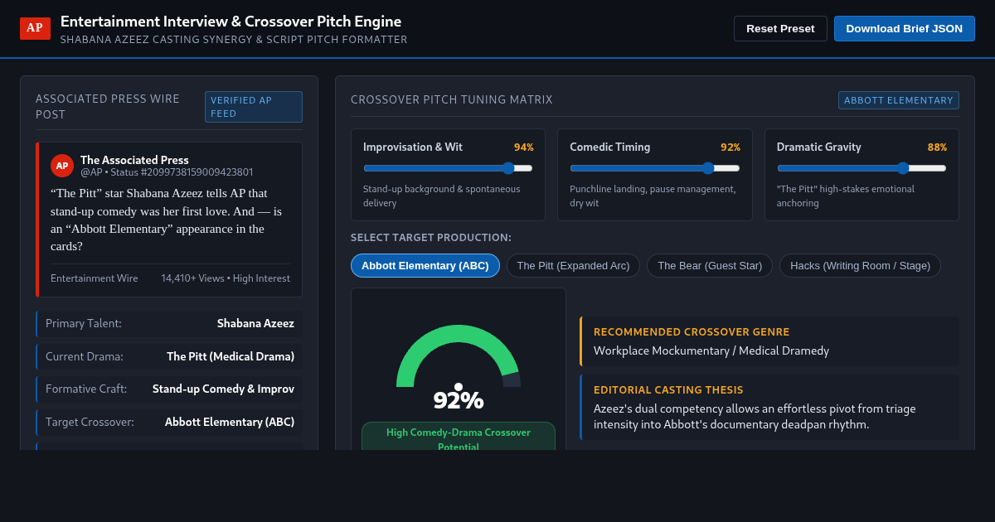Adjust the Dramatic Gravity slider
995x522 pixels.
click(x=862, y=168)
